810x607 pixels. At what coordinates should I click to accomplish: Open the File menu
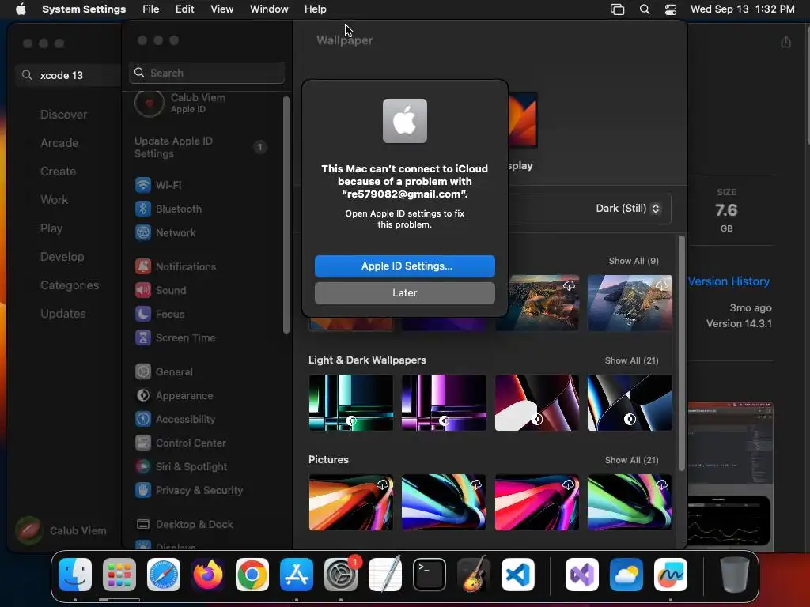[151, 9]
